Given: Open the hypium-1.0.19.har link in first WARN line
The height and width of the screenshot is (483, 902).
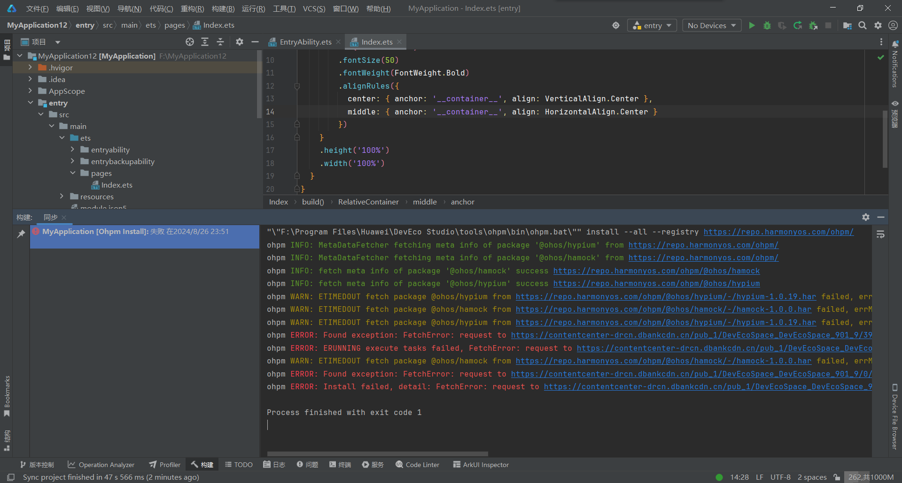Looking at the screenshot, I should click(666, 296).
